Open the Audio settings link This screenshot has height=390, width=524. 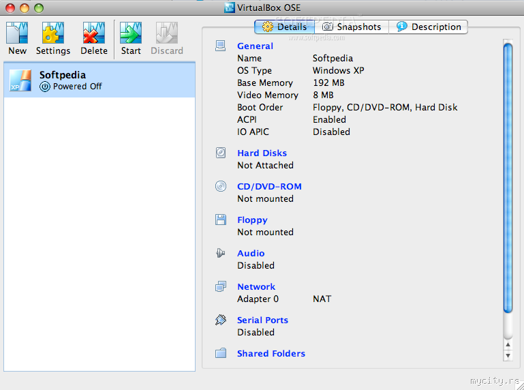coord(251,254)
